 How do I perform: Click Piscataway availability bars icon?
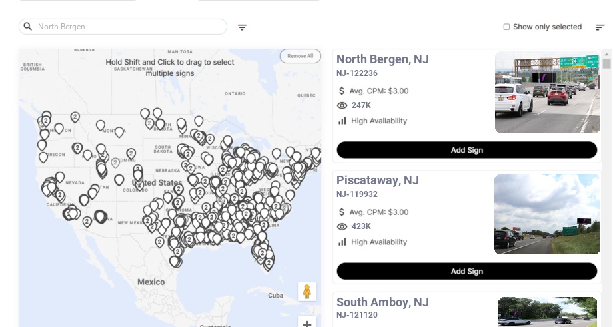click(x=342, y=242)
